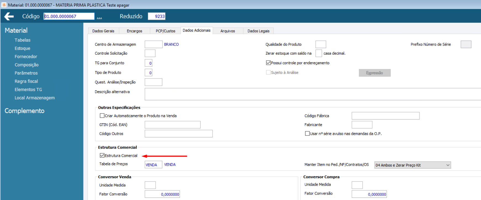
Task: Click the Qualidade do Produto field
Action: (321, 44)
